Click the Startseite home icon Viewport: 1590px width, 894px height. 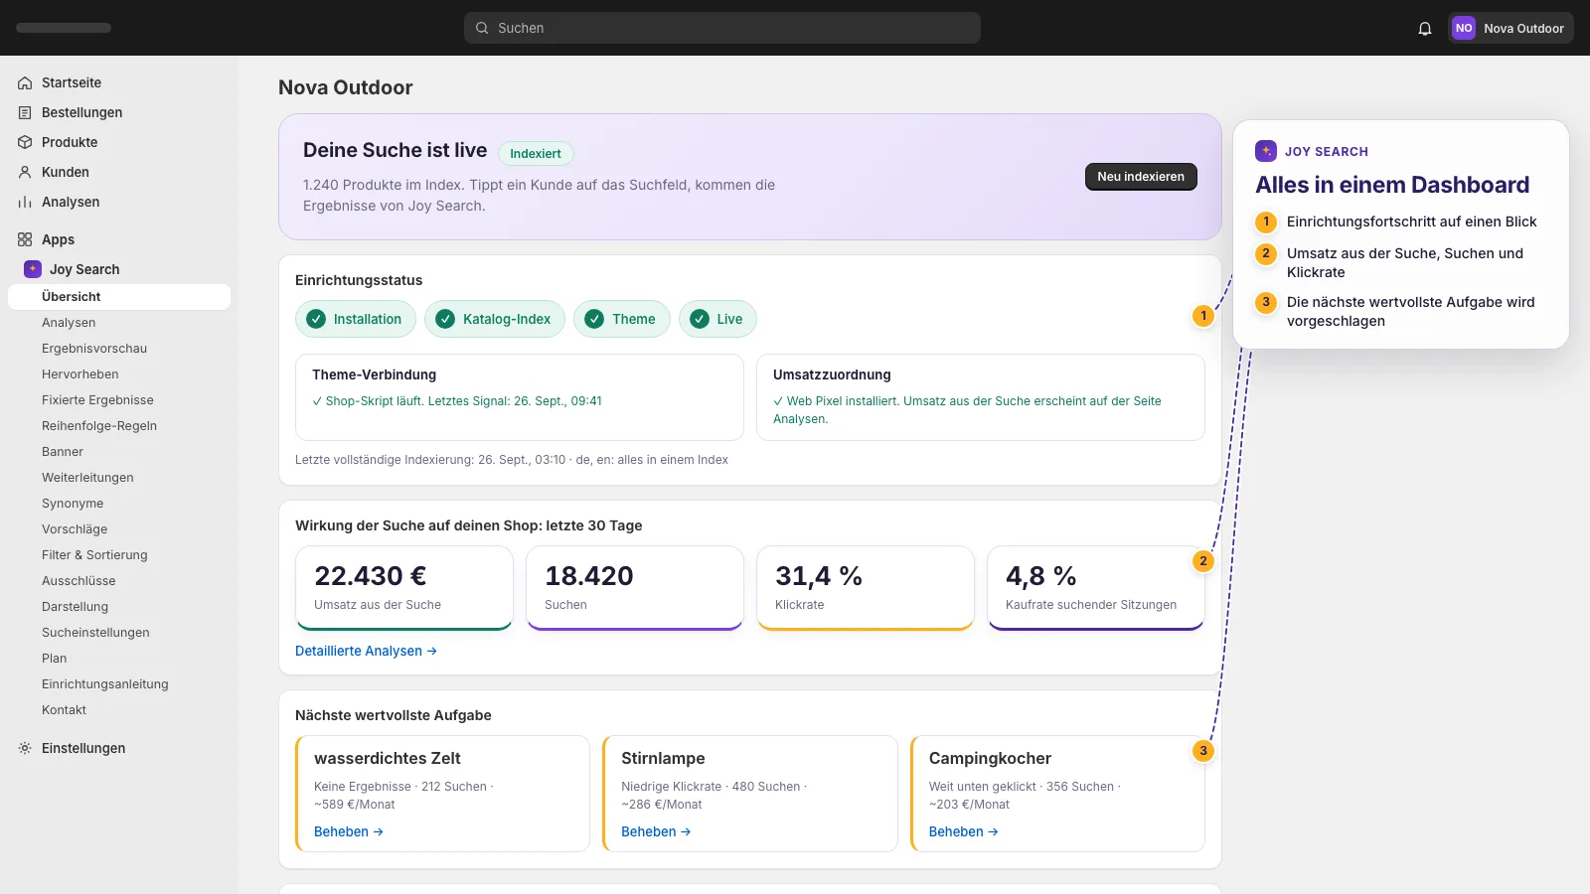25,82
